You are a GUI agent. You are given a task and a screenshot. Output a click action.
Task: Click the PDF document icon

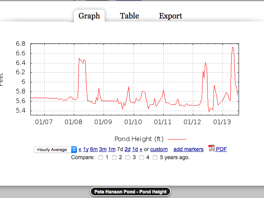pyautogui.click(x=211, y=148)
